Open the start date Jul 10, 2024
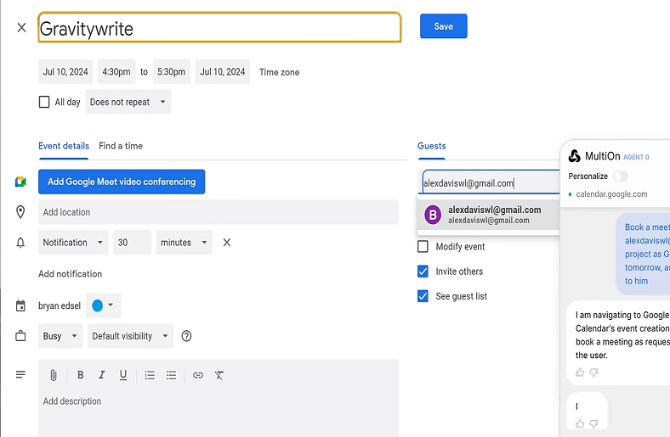The width and height of the screenshot is (670, 437). [65, 71]
